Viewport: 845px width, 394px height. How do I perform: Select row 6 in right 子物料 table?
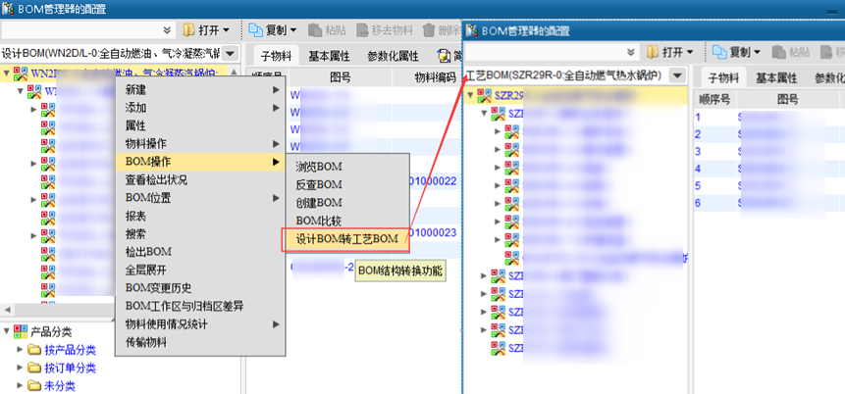[x=769, y=203]
